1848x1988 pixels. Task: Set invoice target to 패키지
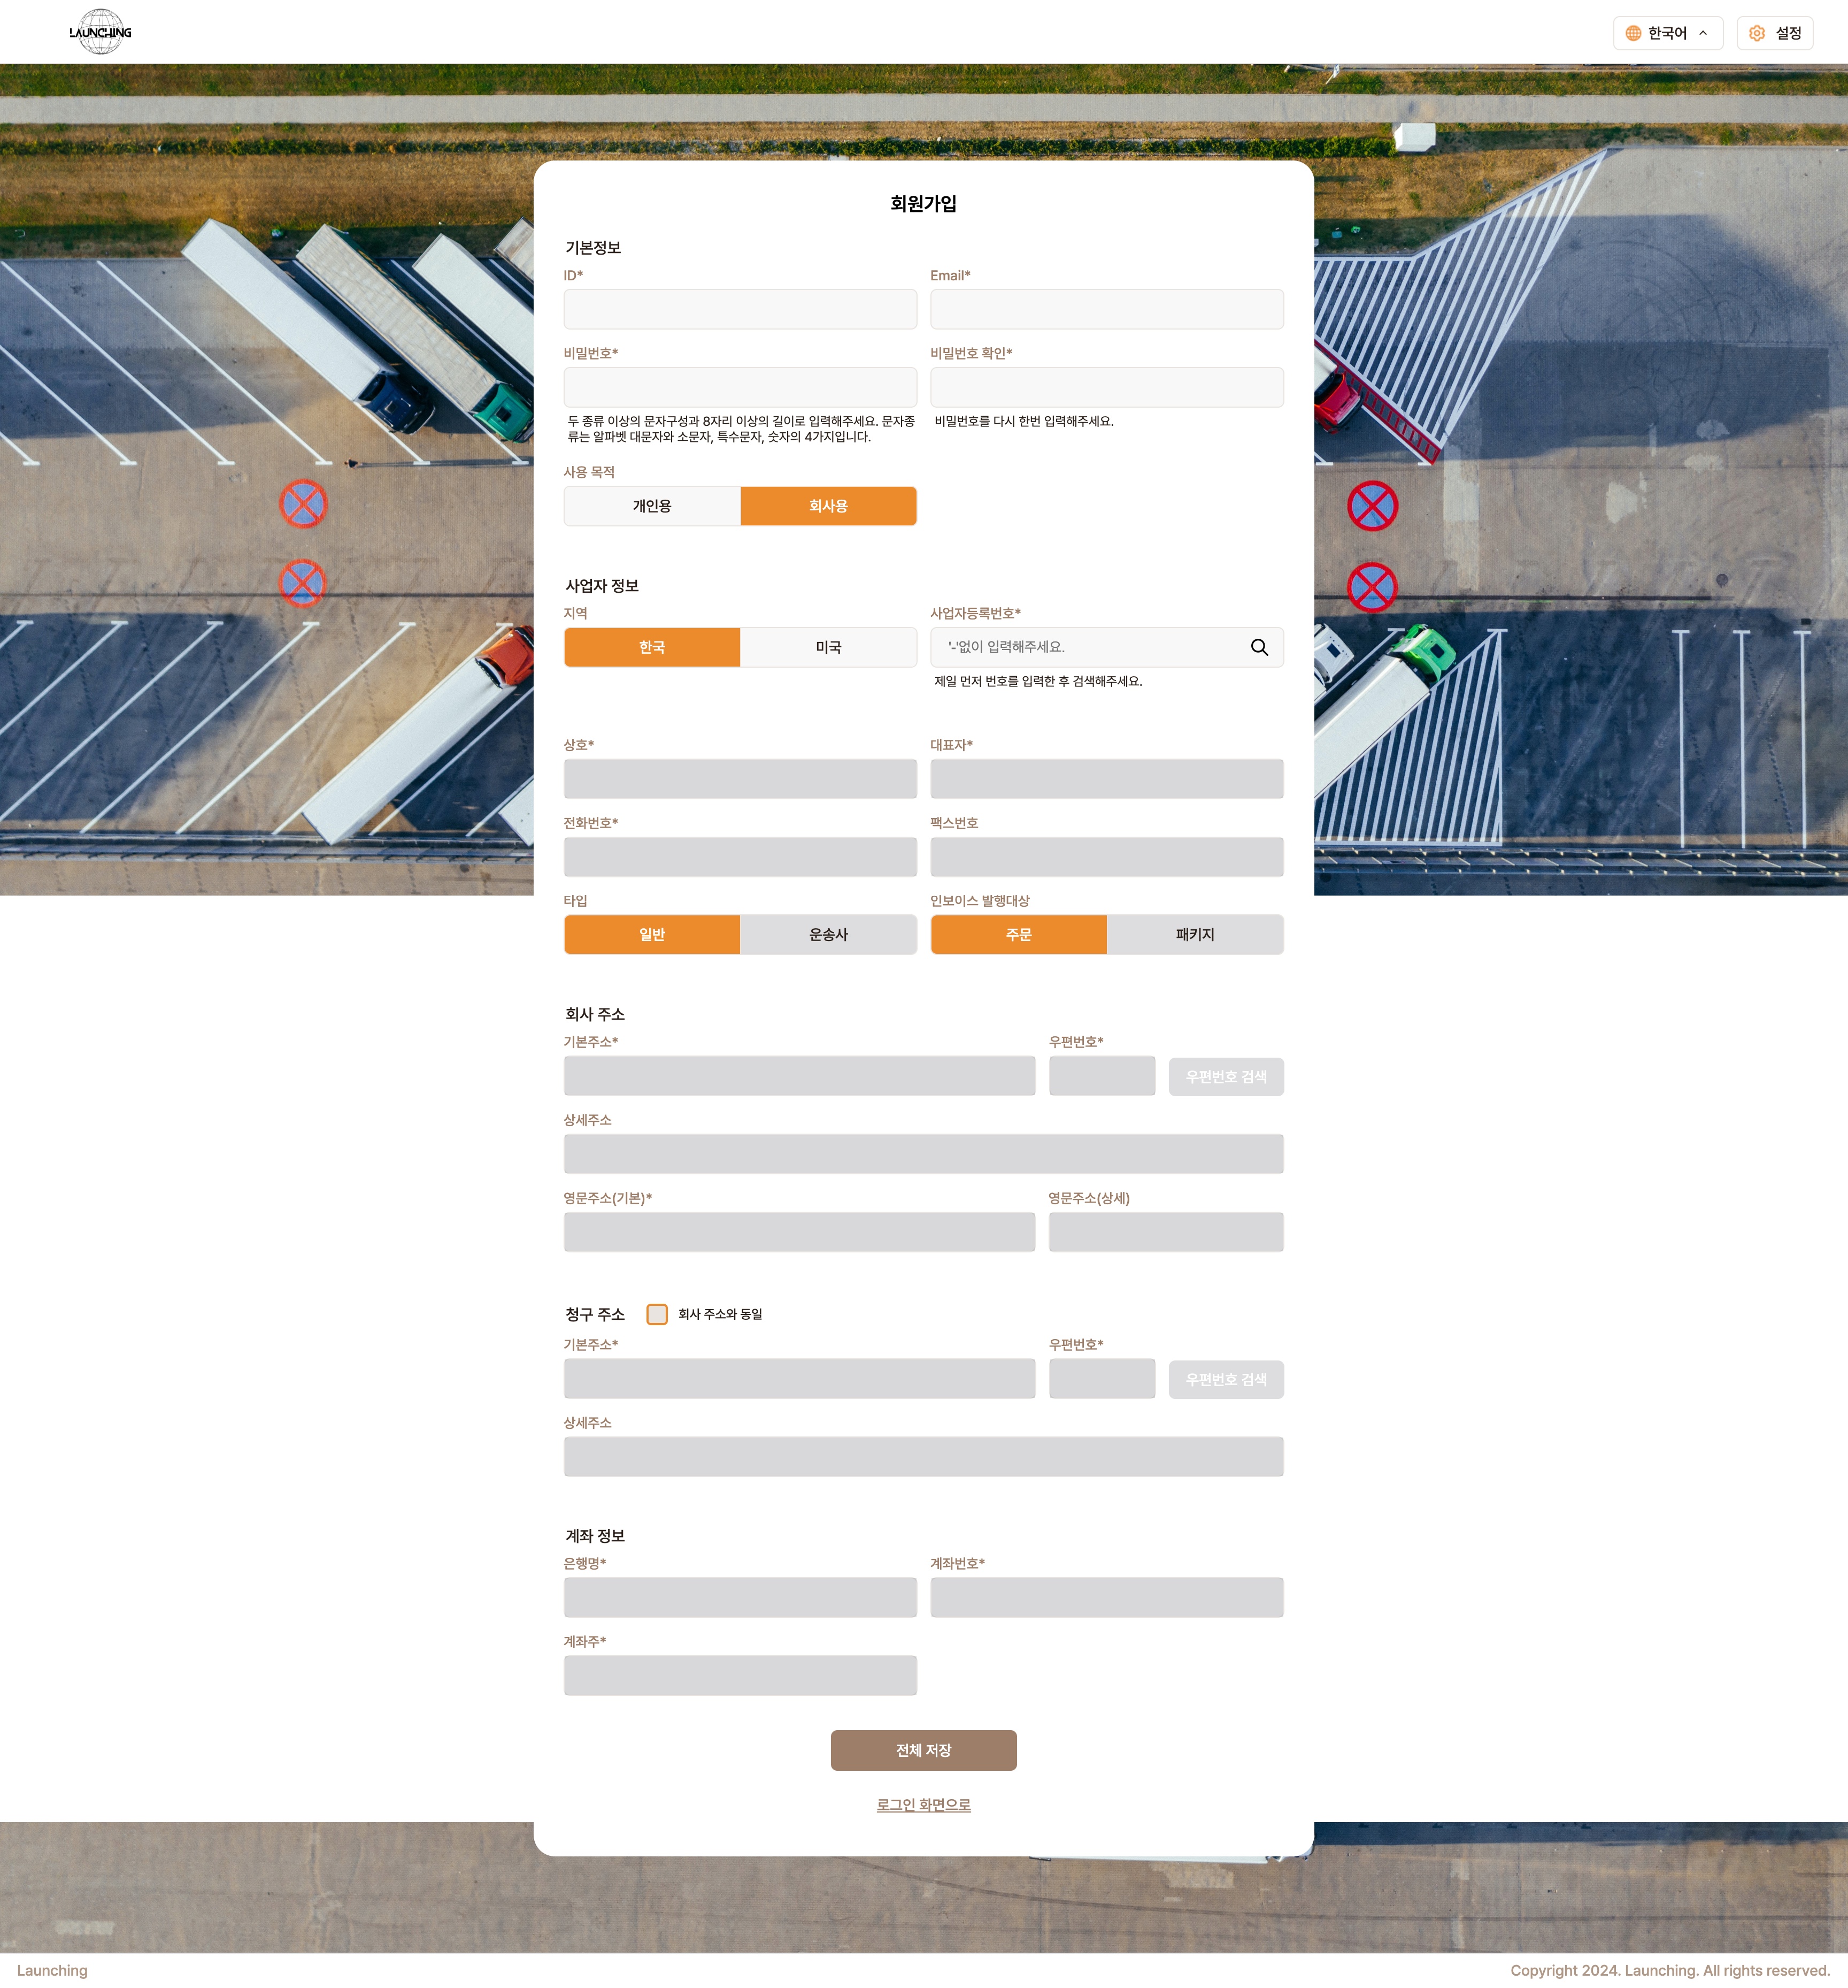click(x=1195, y=934)
